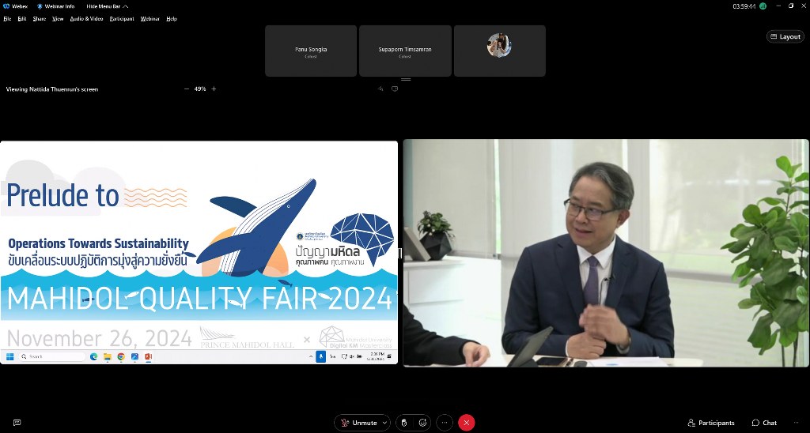The image size is (810, 433).
Task: Open the Help menu
Action: (172, 19)
